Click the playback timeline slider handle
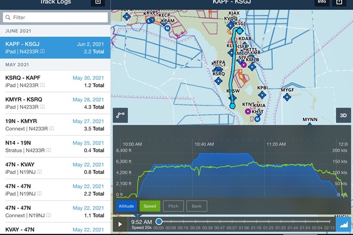The height and width of the screenshot is (235, 353). click(x=159, y=221)
